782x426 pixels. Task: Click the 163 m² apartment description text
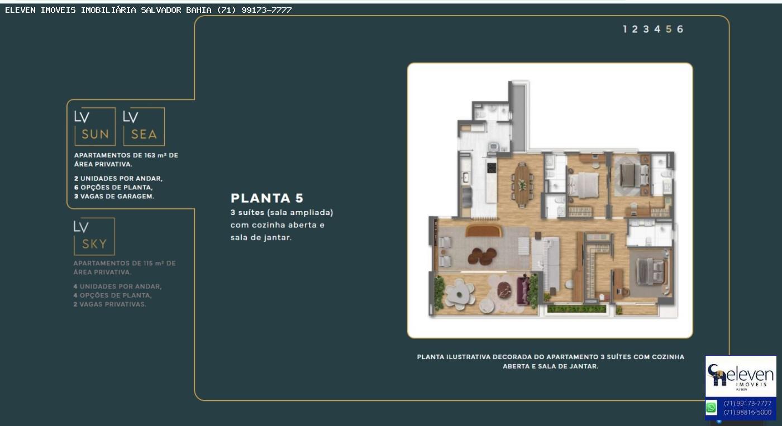coord(126,160)
